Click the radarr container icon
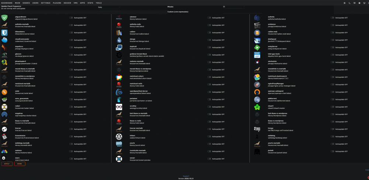This screenshot has height=180, width=369. 4,107
